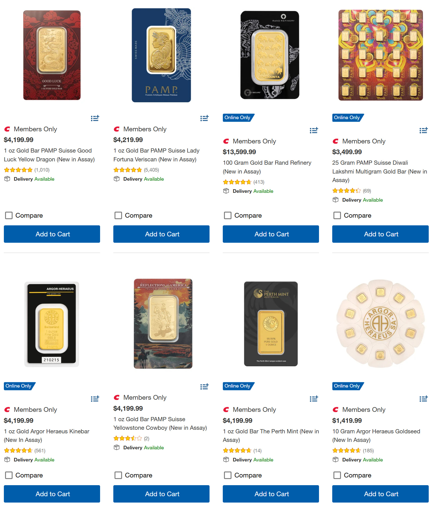Viewport: 437px width, 510px height.
Task: Click add-to-list icon for Perth Mint gold bar
Action: [x=314, y=399]
